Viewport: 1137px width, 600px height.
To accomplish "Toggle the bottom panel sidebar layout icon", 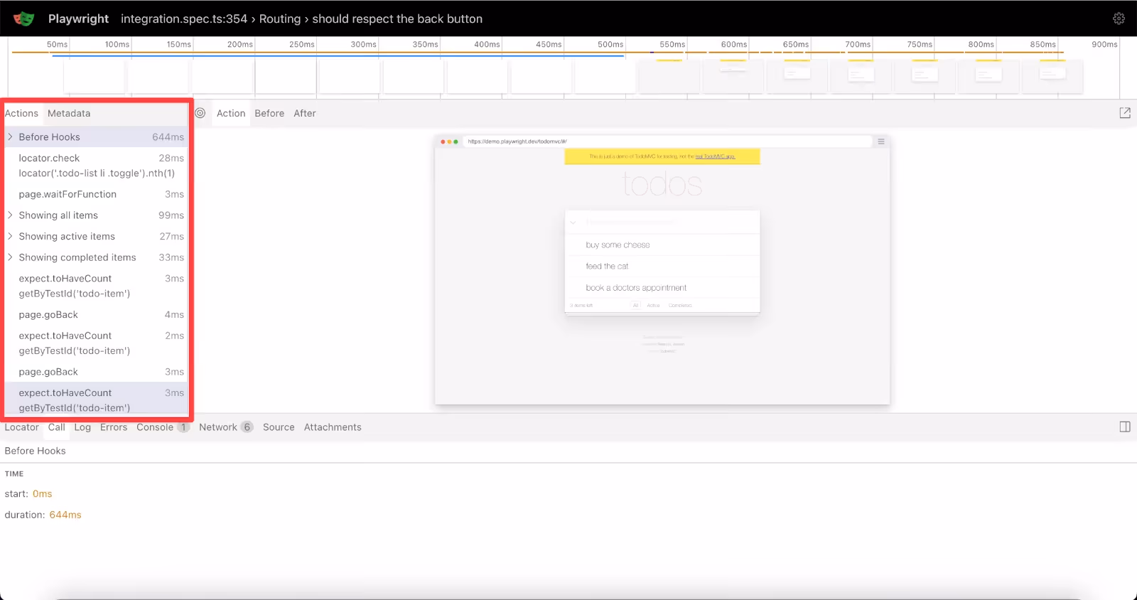I will click(x=1125, y=427).
